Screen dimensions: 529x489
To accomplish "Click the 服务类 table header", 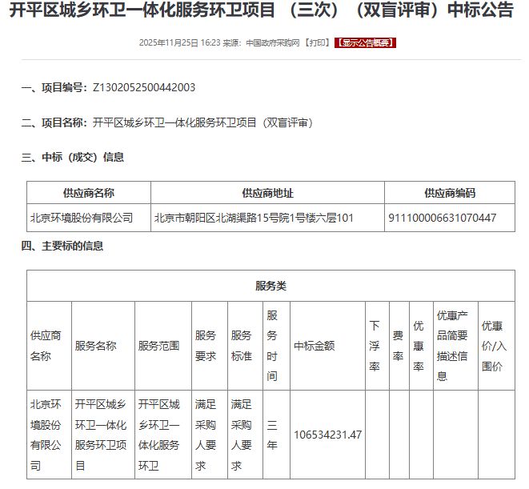I will 271,286.
